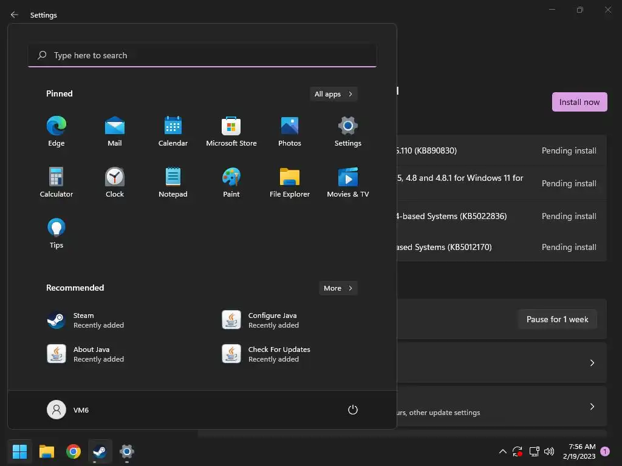Open the Calculator app

(56, 183)
